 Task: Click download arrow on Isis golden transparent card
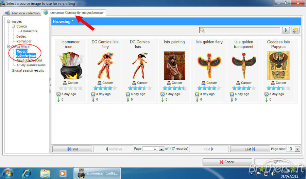click(x=232, y=100)
